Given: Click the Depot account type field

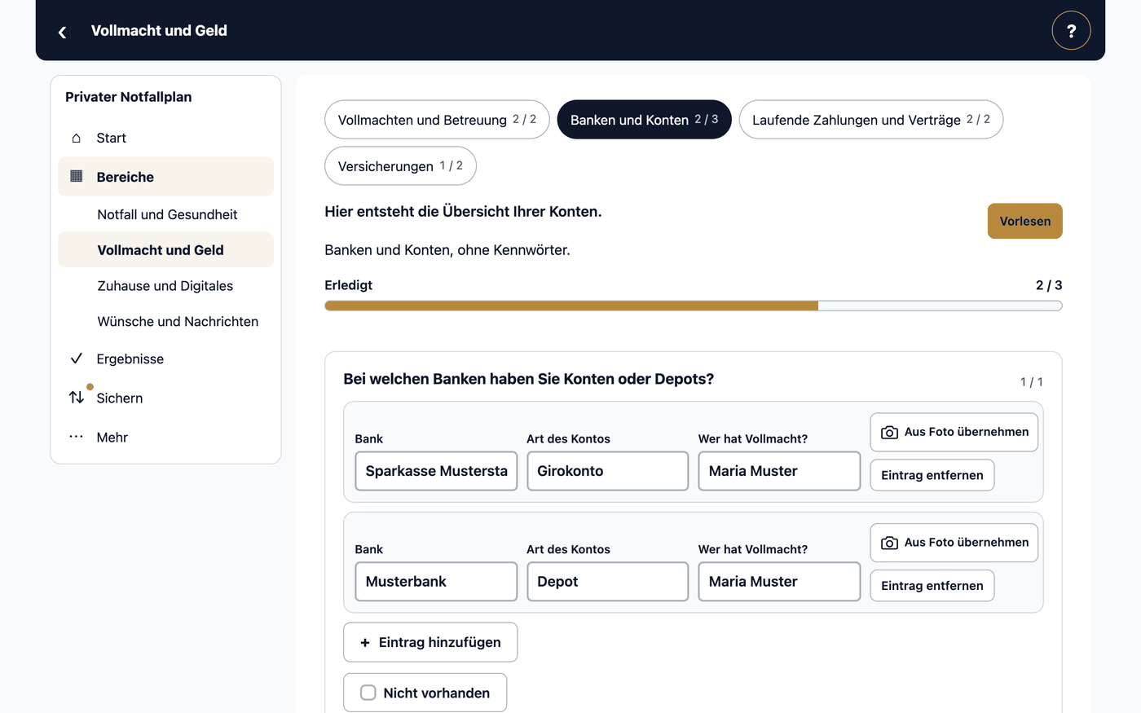Looking at the screenshot, I should tap(608, 582).
